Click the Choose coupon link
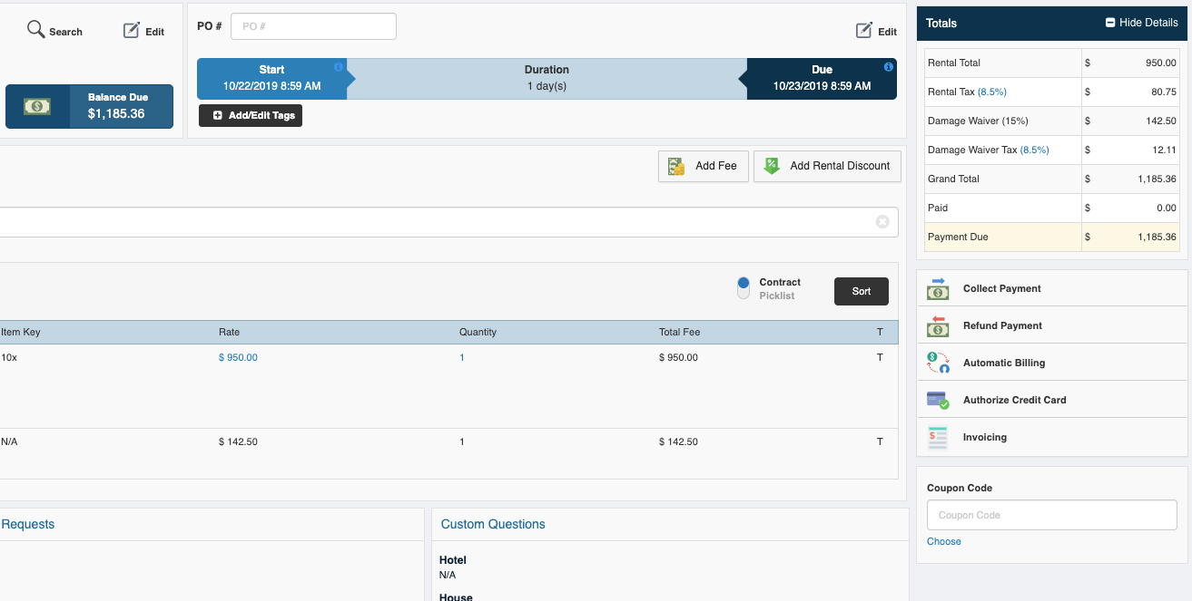Screen dimensions: 1192x601 coord(943,541)
